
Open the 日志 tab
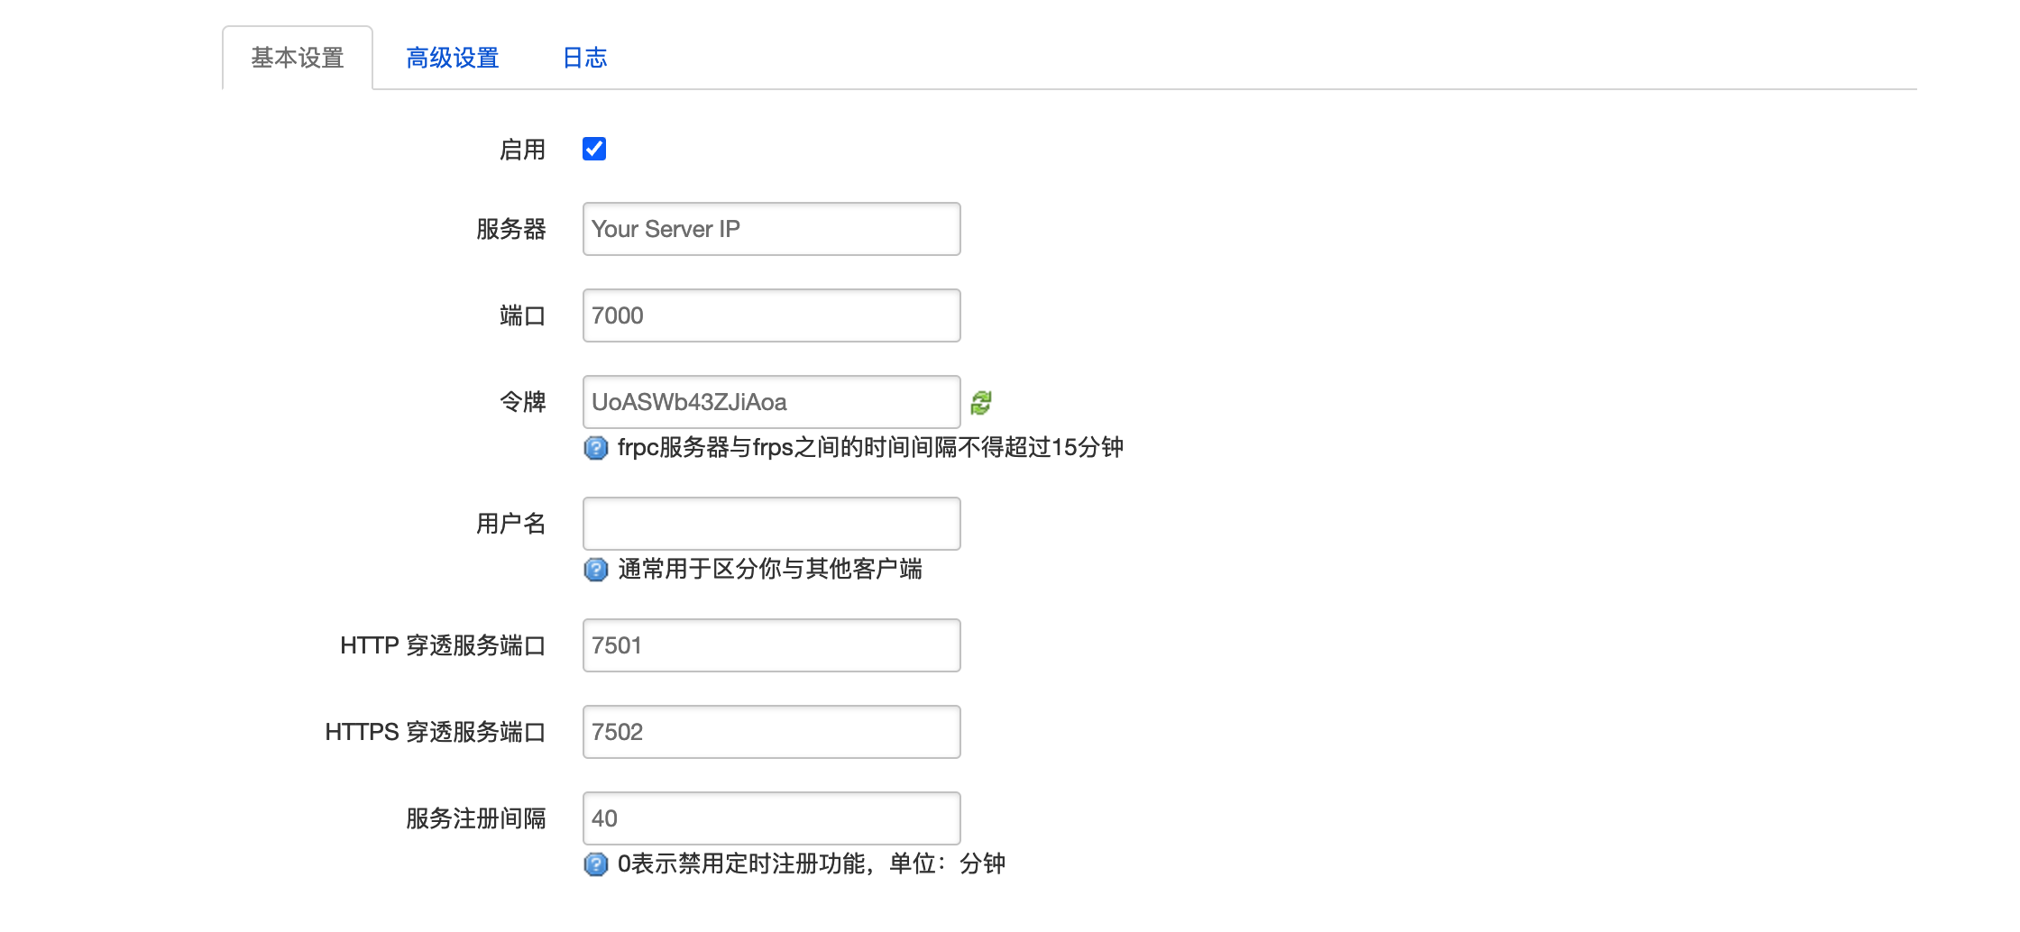(584, 59)
